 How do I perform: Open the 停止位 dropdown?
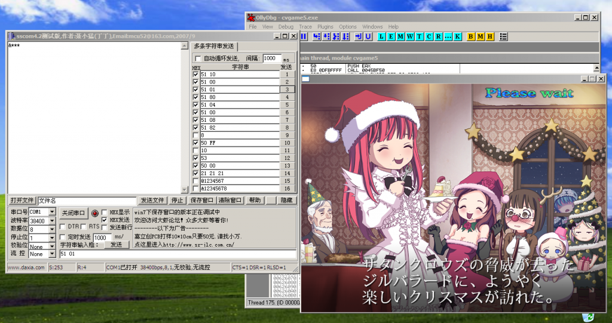pos(53,238)
